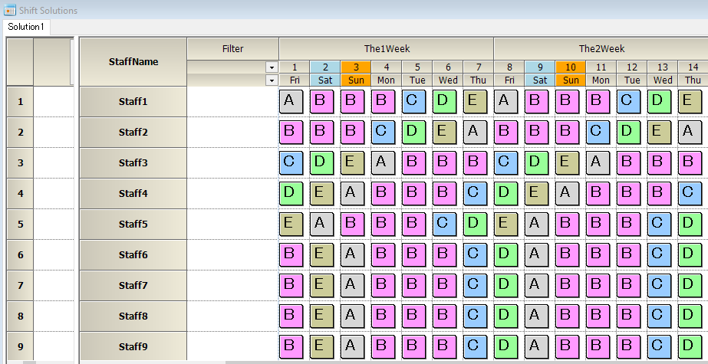Click Staff7's pink B shift on day 1

point(290,286)
